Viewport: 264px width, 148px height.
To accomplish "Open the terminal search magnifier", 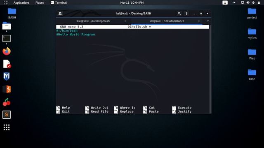I will pyautogui.click(x=179, y=14).
